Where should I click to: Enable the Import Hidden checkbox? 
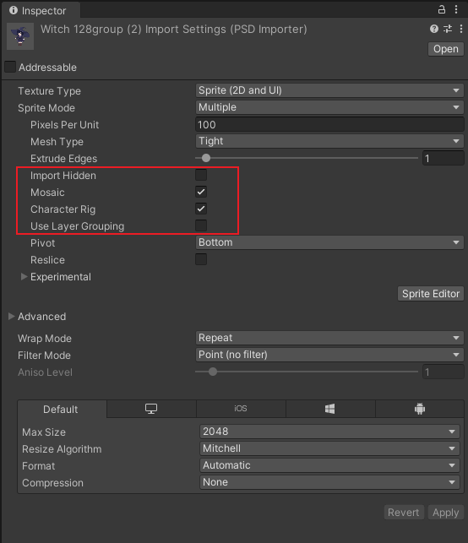coord(201,175)
